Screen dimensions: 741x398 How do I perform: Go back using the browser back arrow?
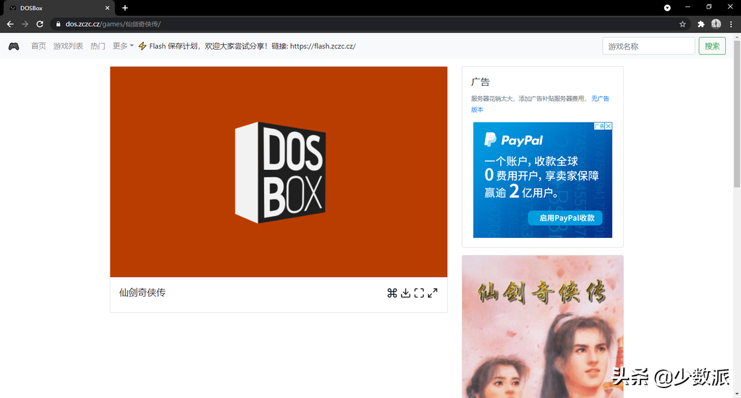10,24
